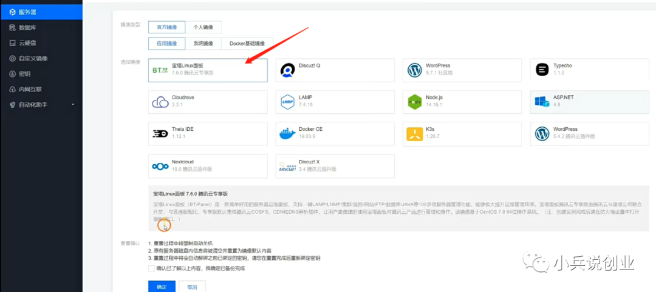
Task: Click the ASP.NET Windows logo icon
Action: tap(542, 102)
